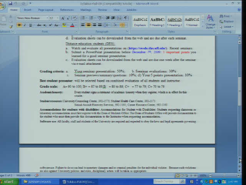The height and width of the screenshot is (185, 246).
Task: Toggle Italic formatting
Action: 25,25
